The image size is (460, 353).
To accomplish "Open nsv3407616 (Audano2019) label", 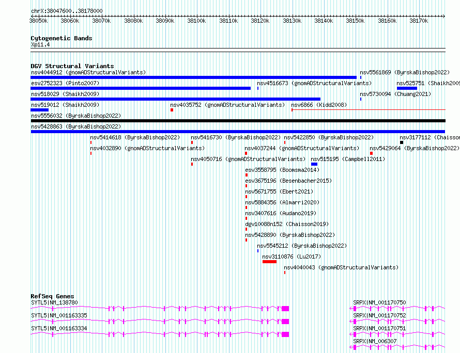I will (281, 213).
